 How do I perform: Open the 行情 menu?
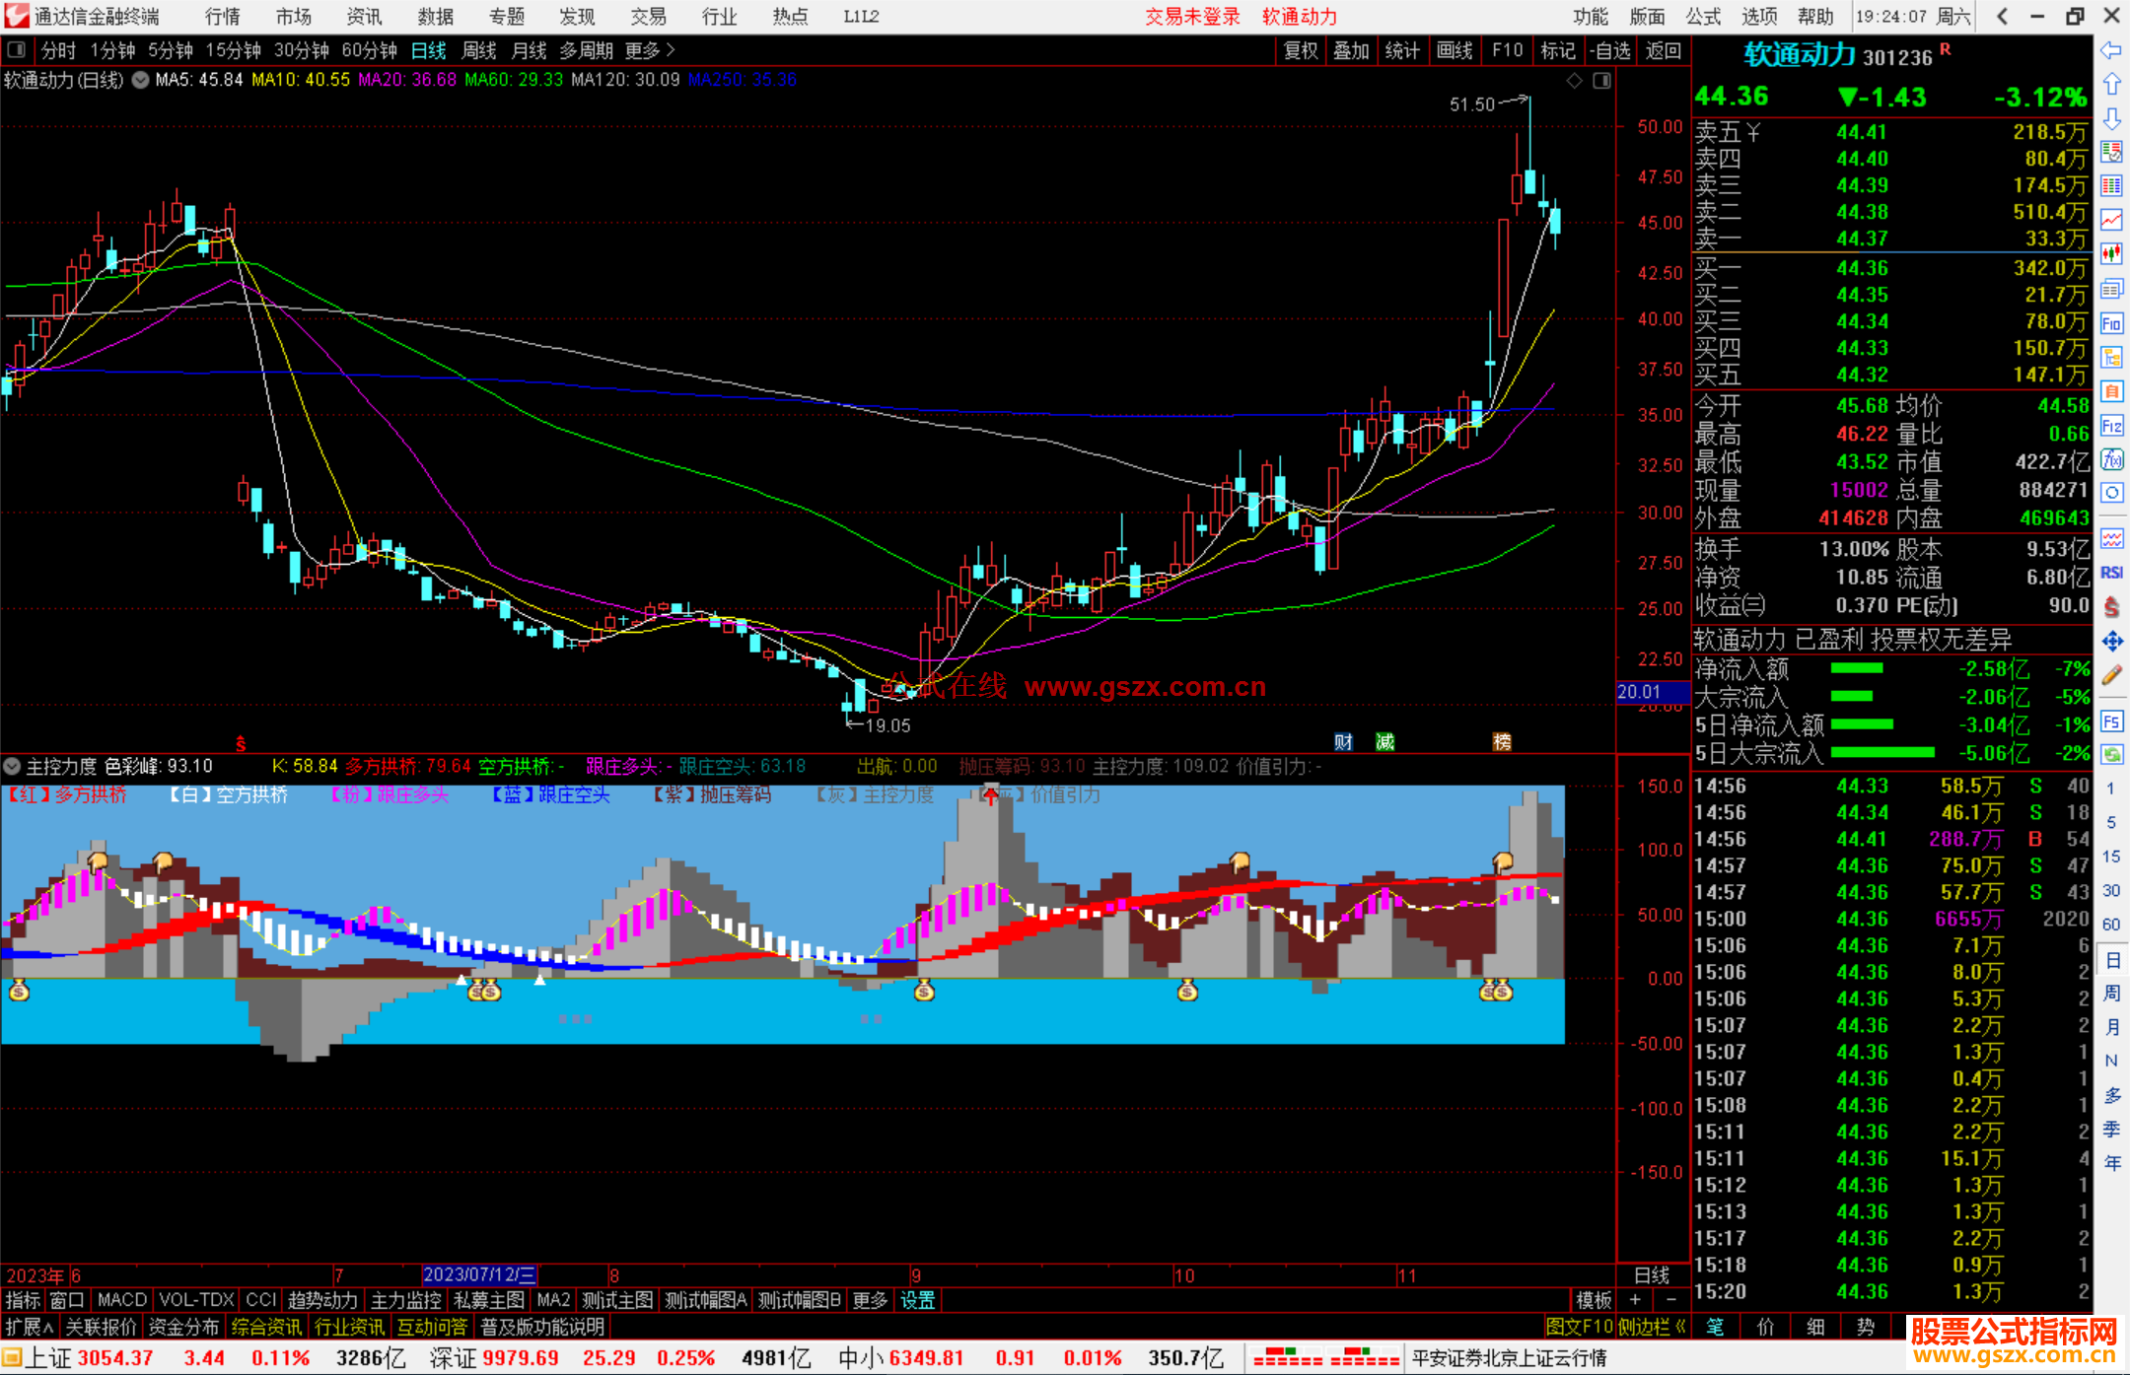222,16
